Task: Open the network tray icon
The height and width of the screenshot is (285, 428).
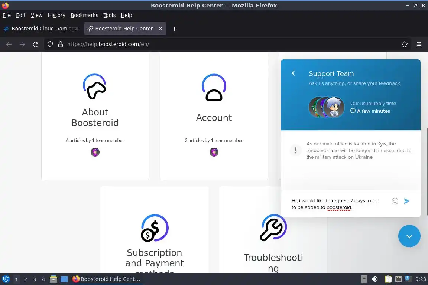Action: pos(399,279)
